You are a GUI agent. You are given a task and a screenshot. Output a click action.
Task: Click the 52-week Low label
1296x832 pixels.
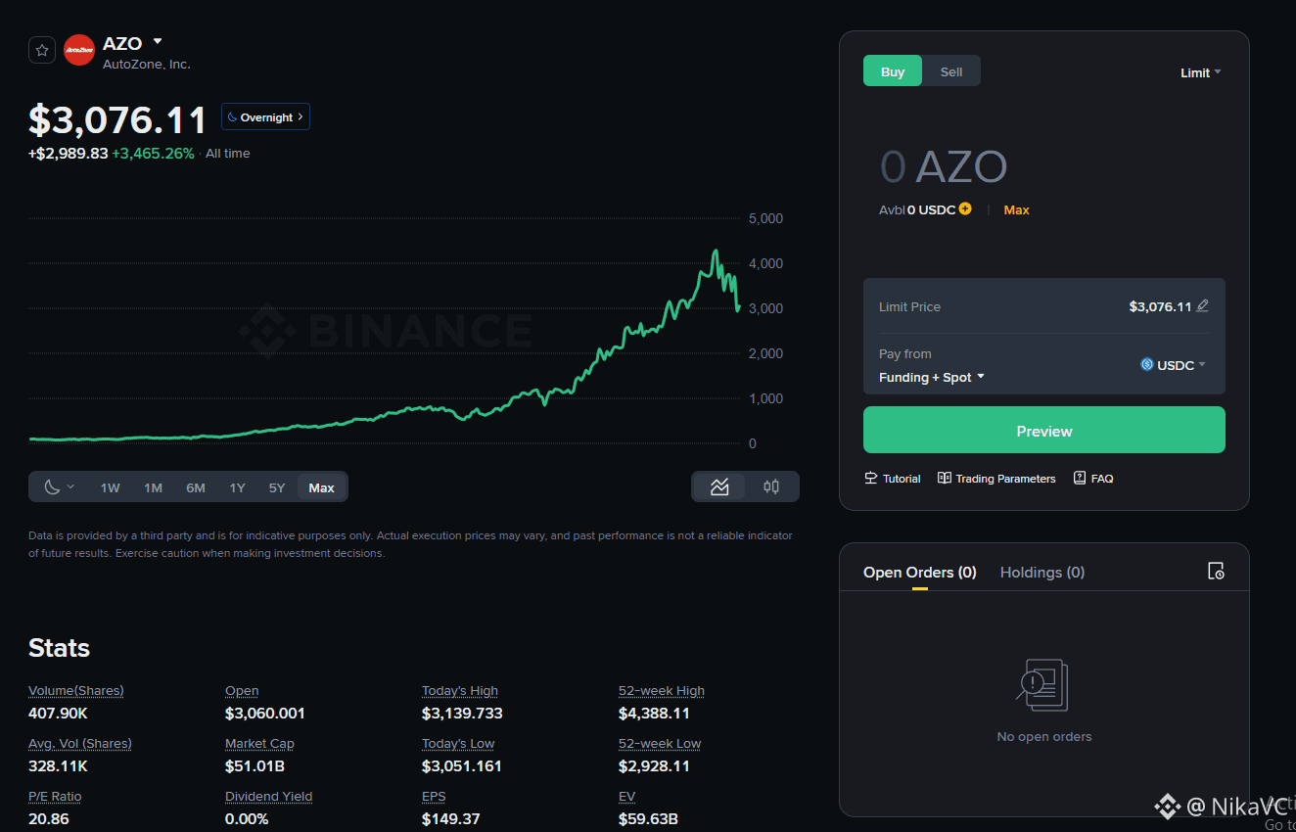pos(660,743)
